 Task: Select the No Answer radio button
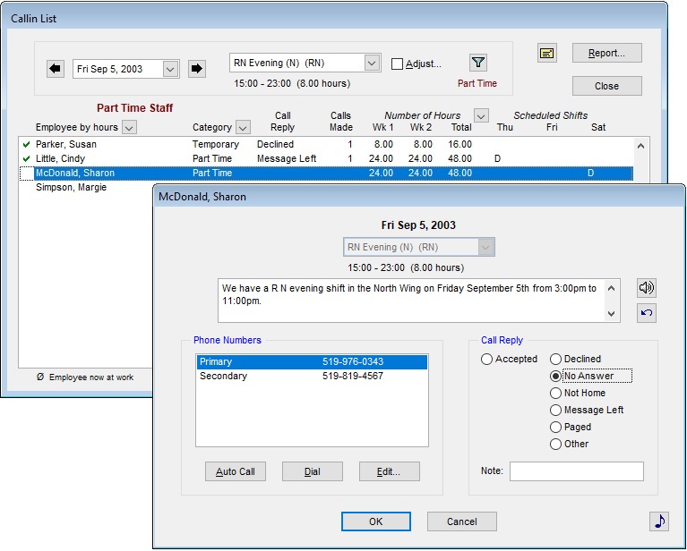[555, 376]
